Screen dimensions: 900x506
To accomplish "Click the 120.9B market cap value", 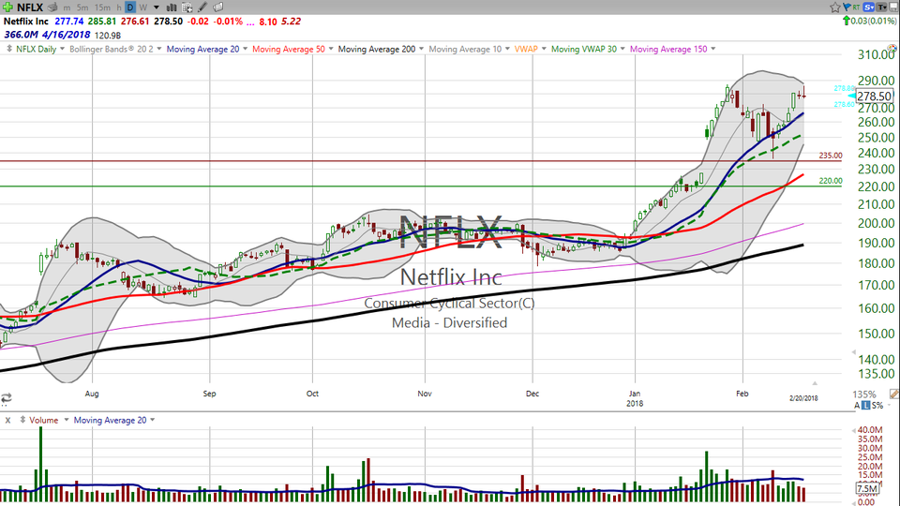I will point(107,36).
